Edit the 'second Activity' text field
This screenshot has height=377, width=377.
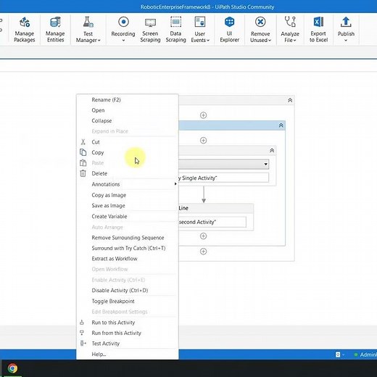pos(212,222)
